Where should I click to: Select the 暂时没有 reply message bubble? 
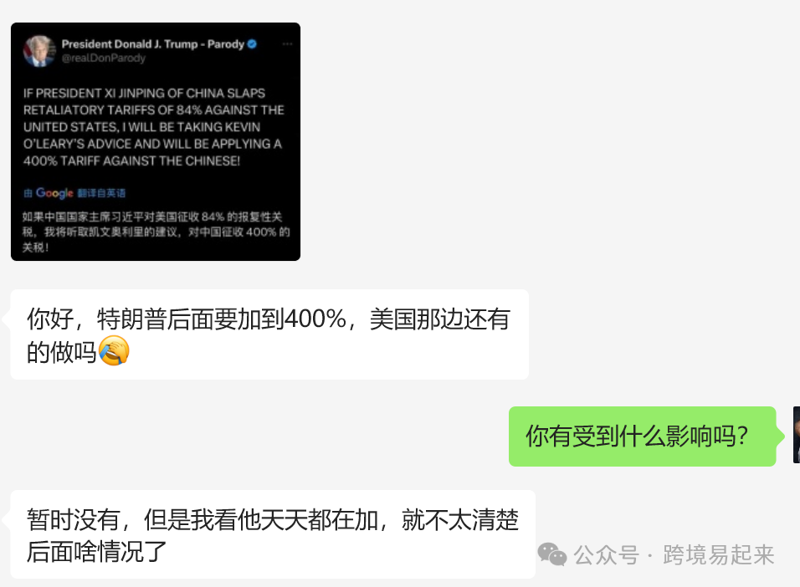(x=273, y=534)
